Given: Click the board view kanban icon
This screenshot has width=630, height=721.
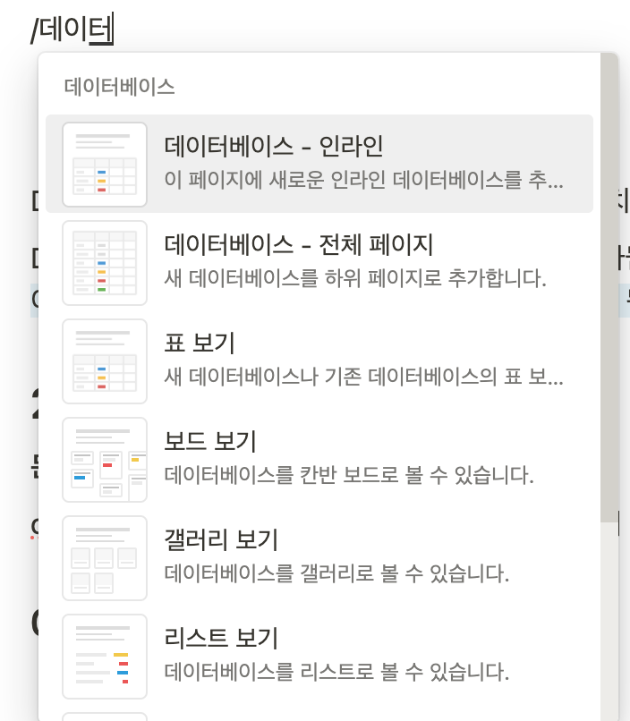Looking at the screenshot, I should pos(105,460).
